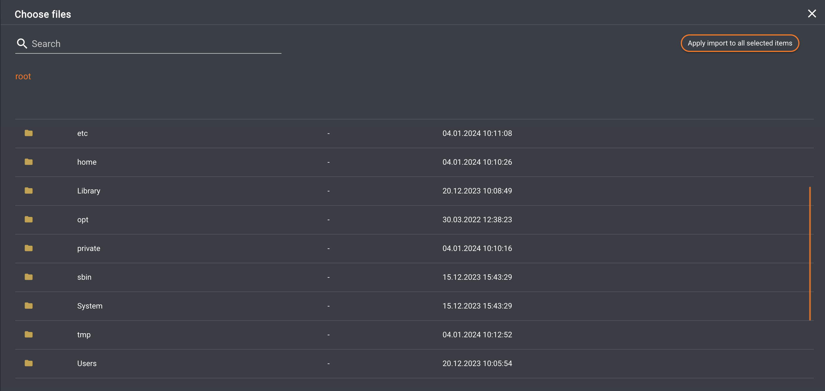This screenshot has width=825, height=391.
Task: Navigate to root breadcrumb
Action: pyautogui.click(x=23, y=77)
